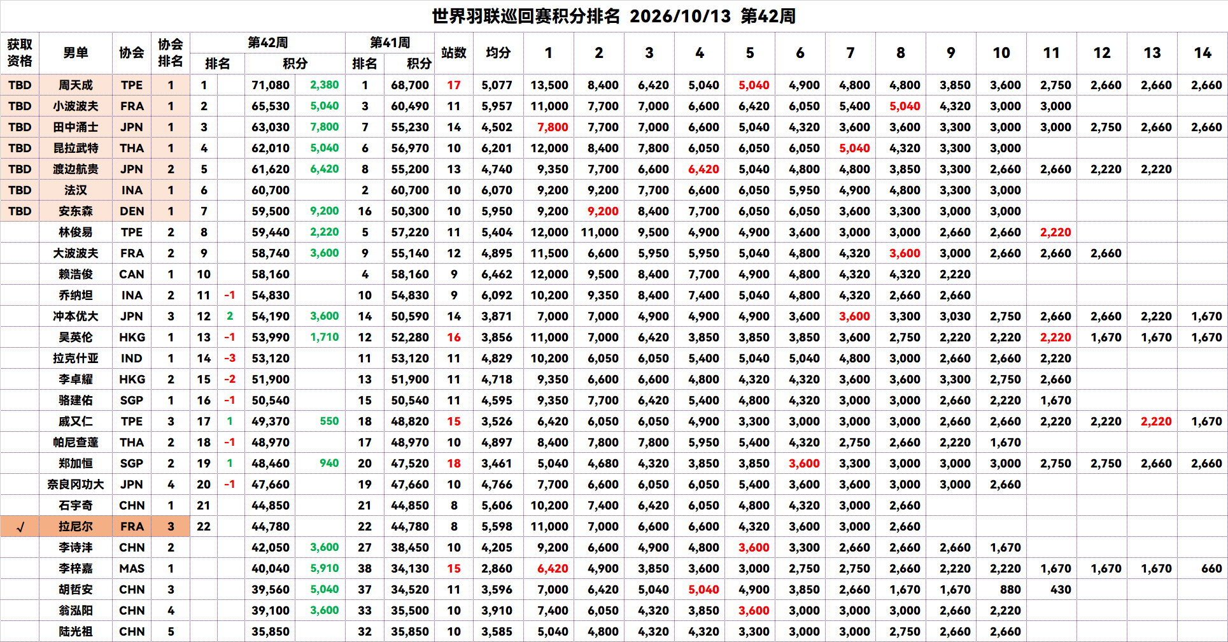Viewport: 1228px width, 642px height.
Task: Select the IND association cell
Action: [x=132, y=358]
